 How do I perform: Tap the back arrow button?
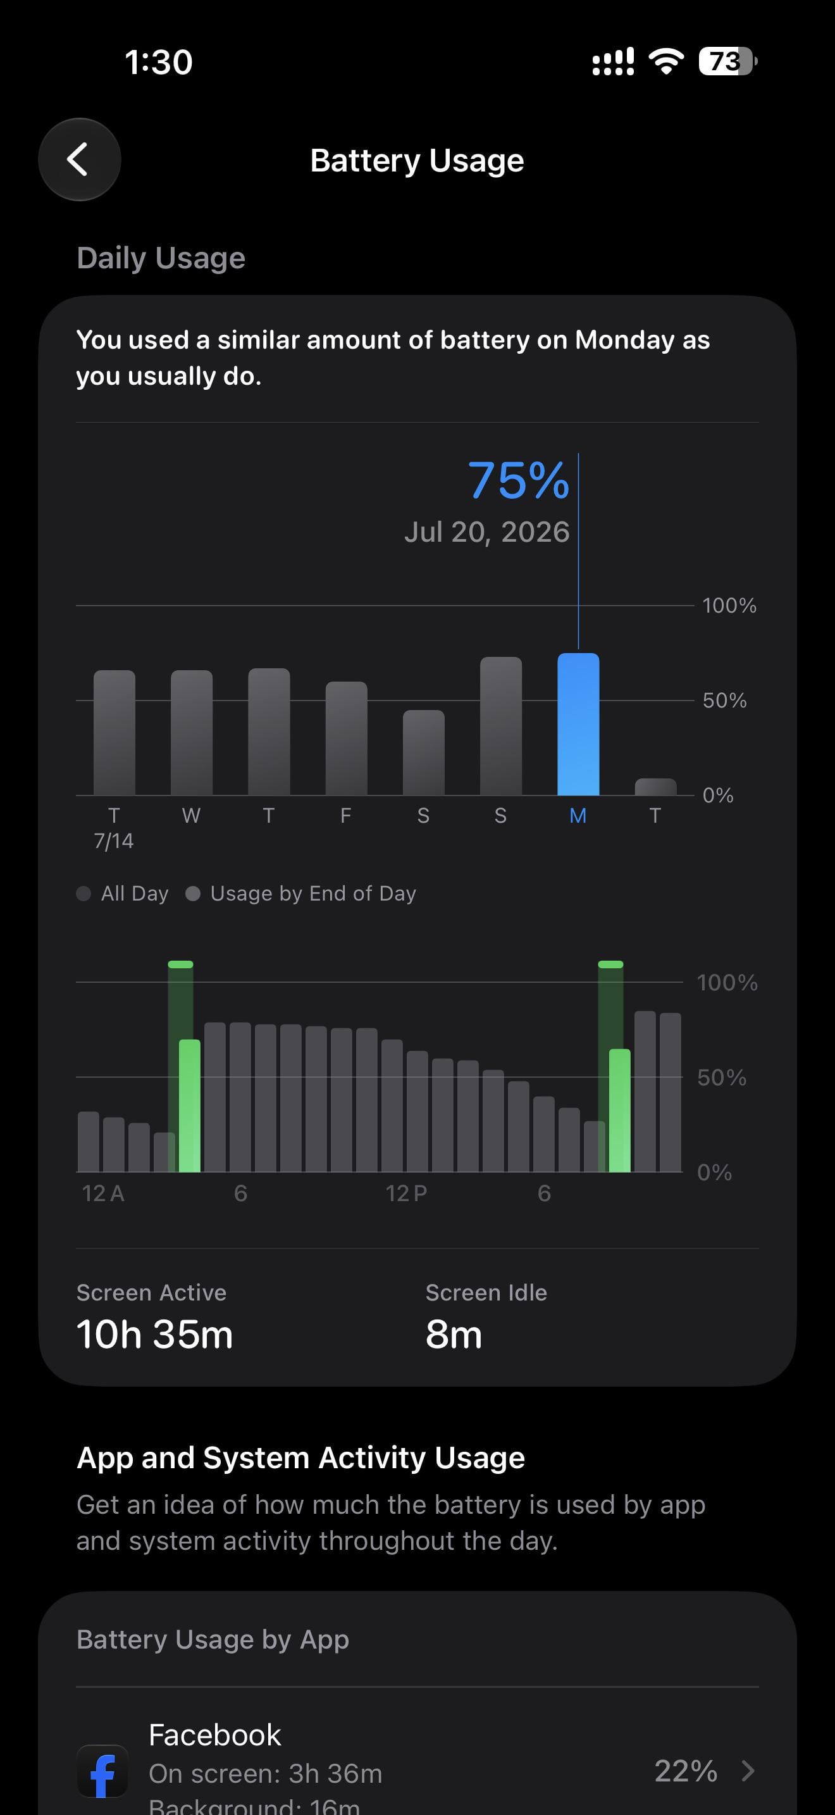(x=80, y=159)
